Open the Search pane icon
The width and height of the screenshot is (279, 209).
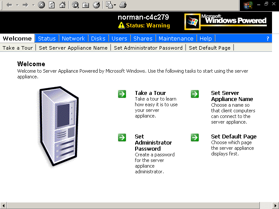pyautogui.click(x=75, y=5)
